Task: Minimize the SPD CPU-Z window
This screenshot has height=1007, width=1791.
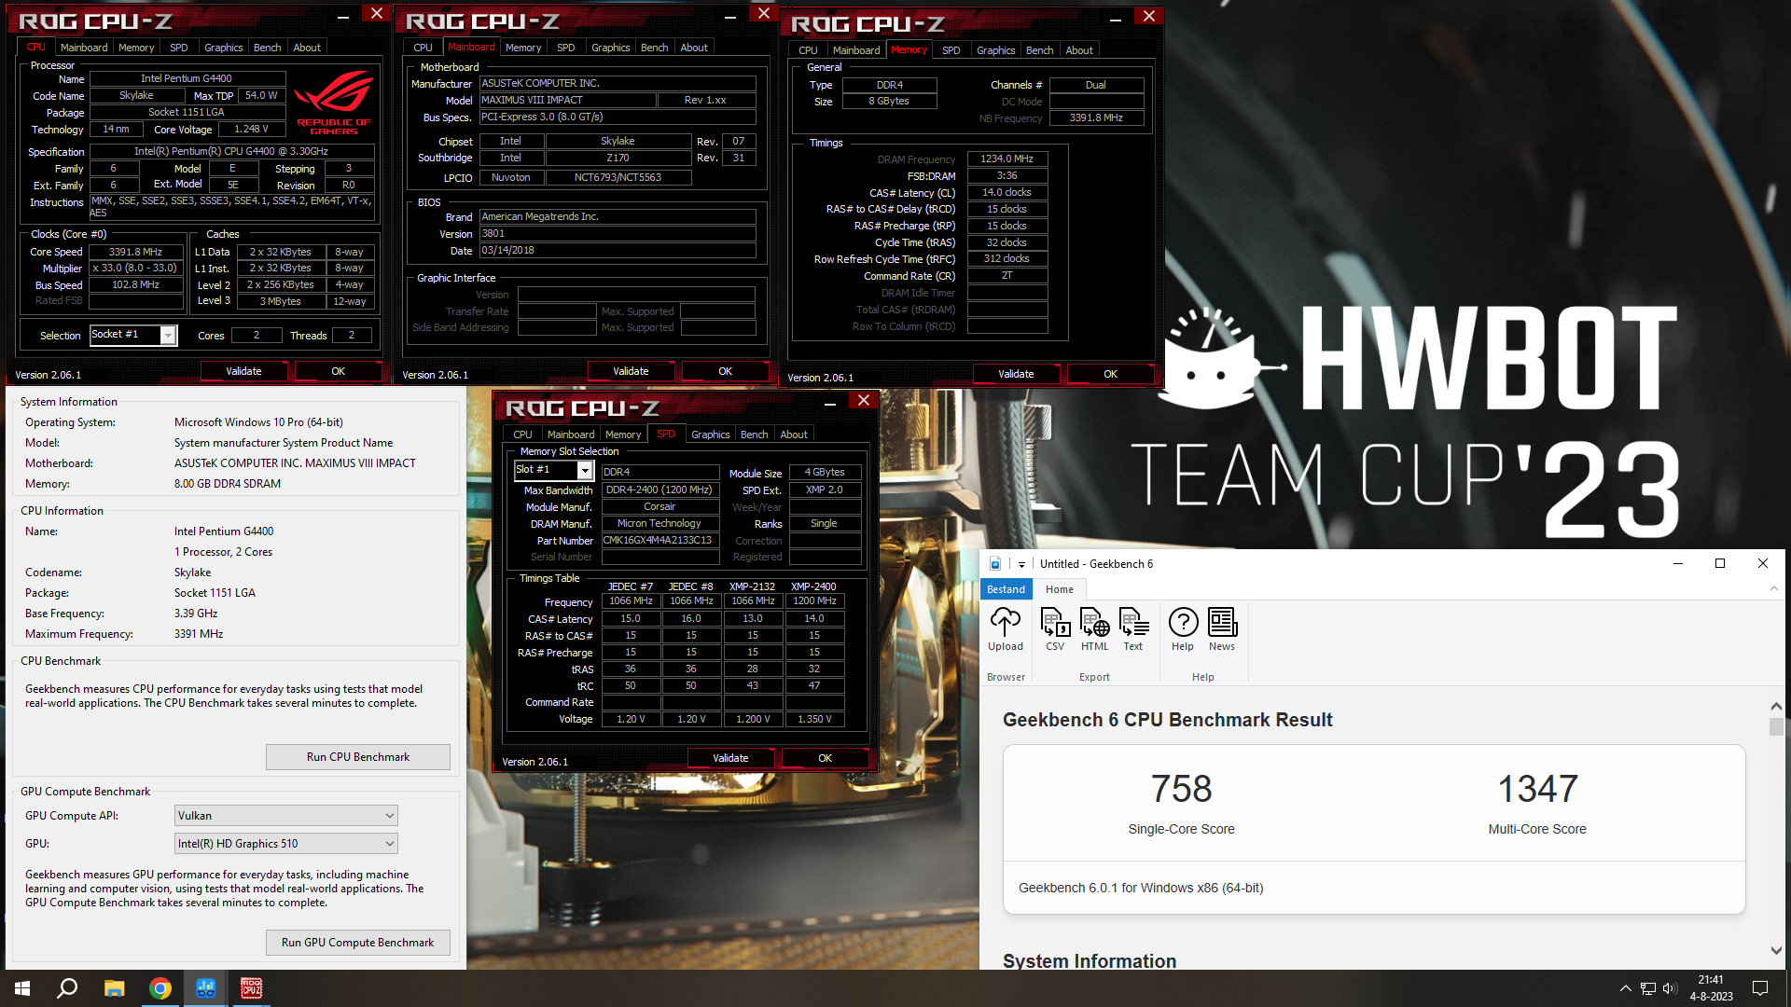Action: (x=829, y=404)
